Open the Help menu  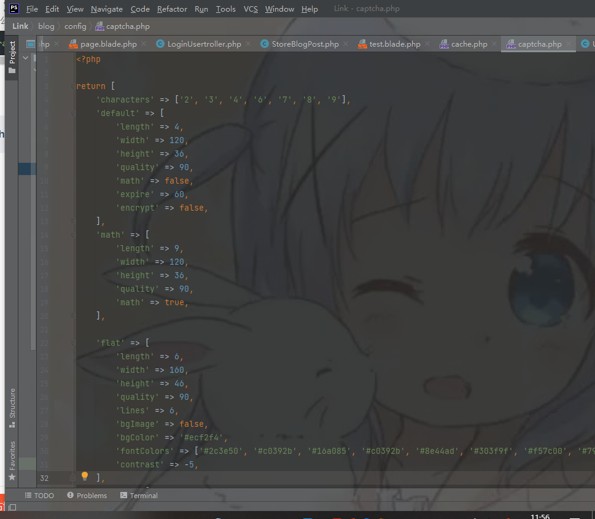tap(309, 9)
